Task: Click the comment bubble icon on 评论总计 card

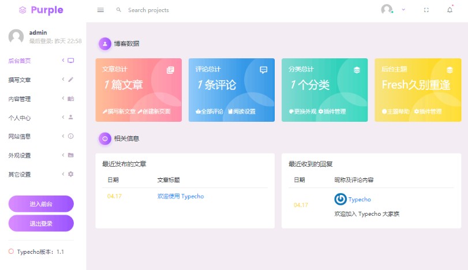Action: click(264, 70)
